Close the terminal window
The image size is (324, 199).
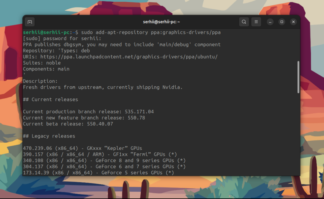pyautogui.click(x=293, y=22)
